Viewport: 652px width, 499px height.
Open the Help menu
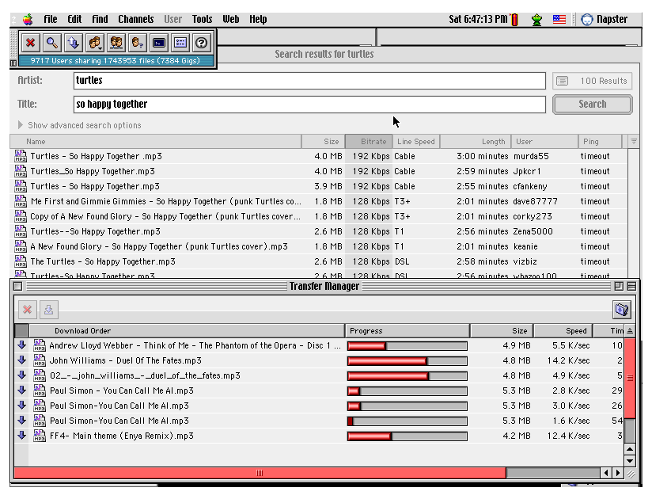click(258, 20)
